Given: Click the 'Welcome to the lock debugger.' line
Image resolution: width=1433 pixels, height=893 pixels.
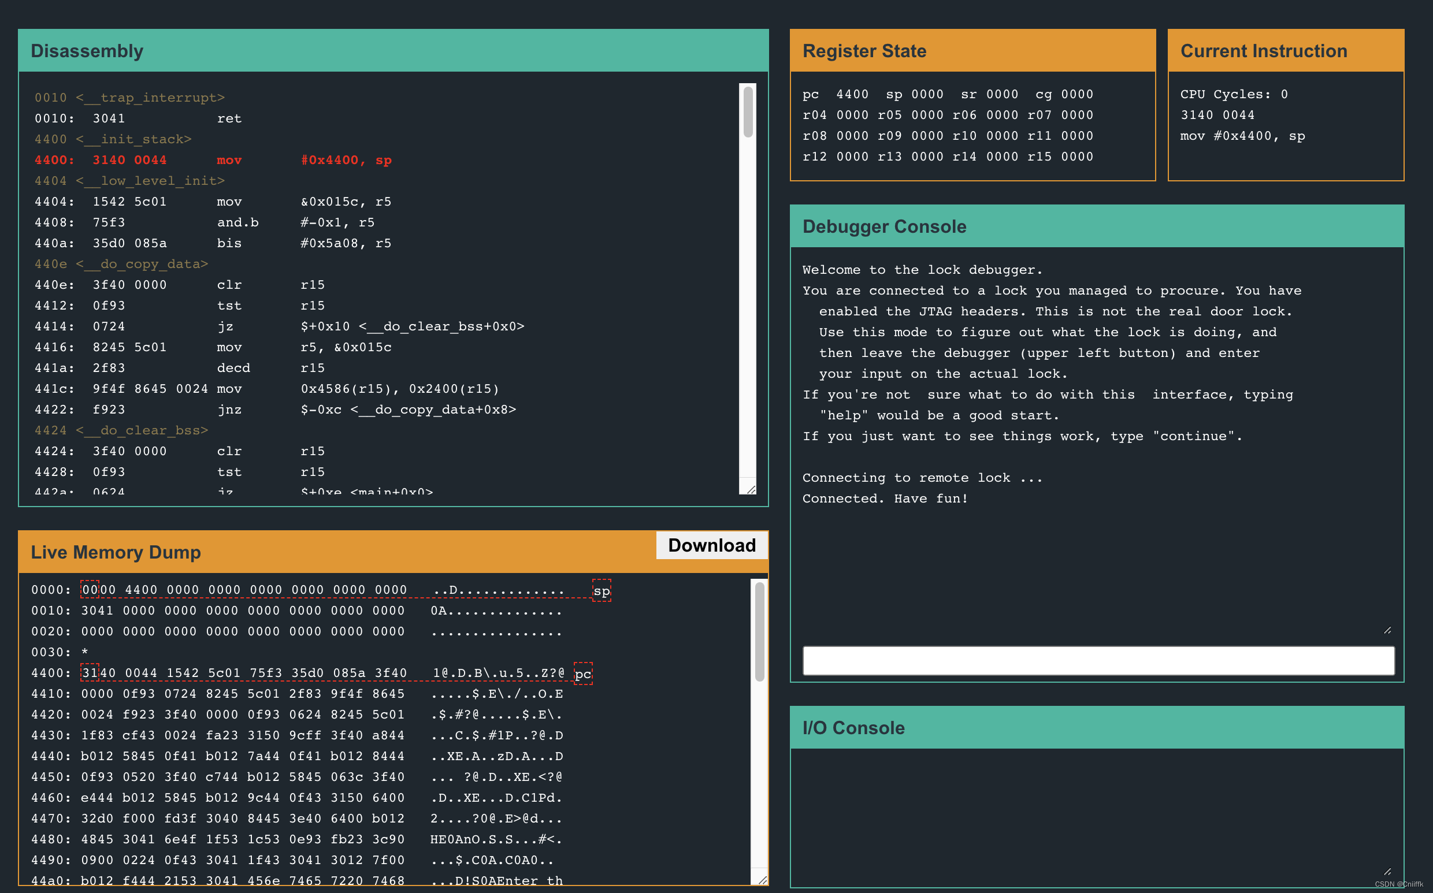Looking at the screenshot, I should point(923,270).
